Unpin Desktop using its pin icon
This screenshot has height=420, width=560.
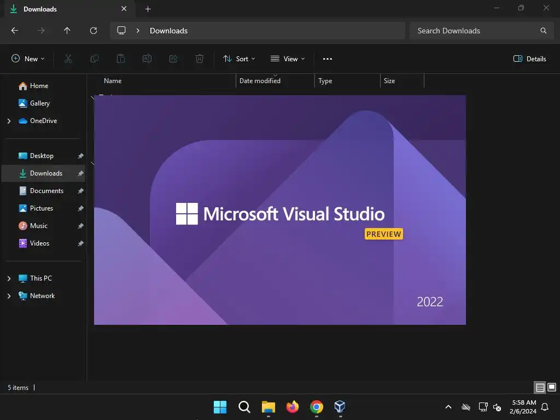(81, 156)
